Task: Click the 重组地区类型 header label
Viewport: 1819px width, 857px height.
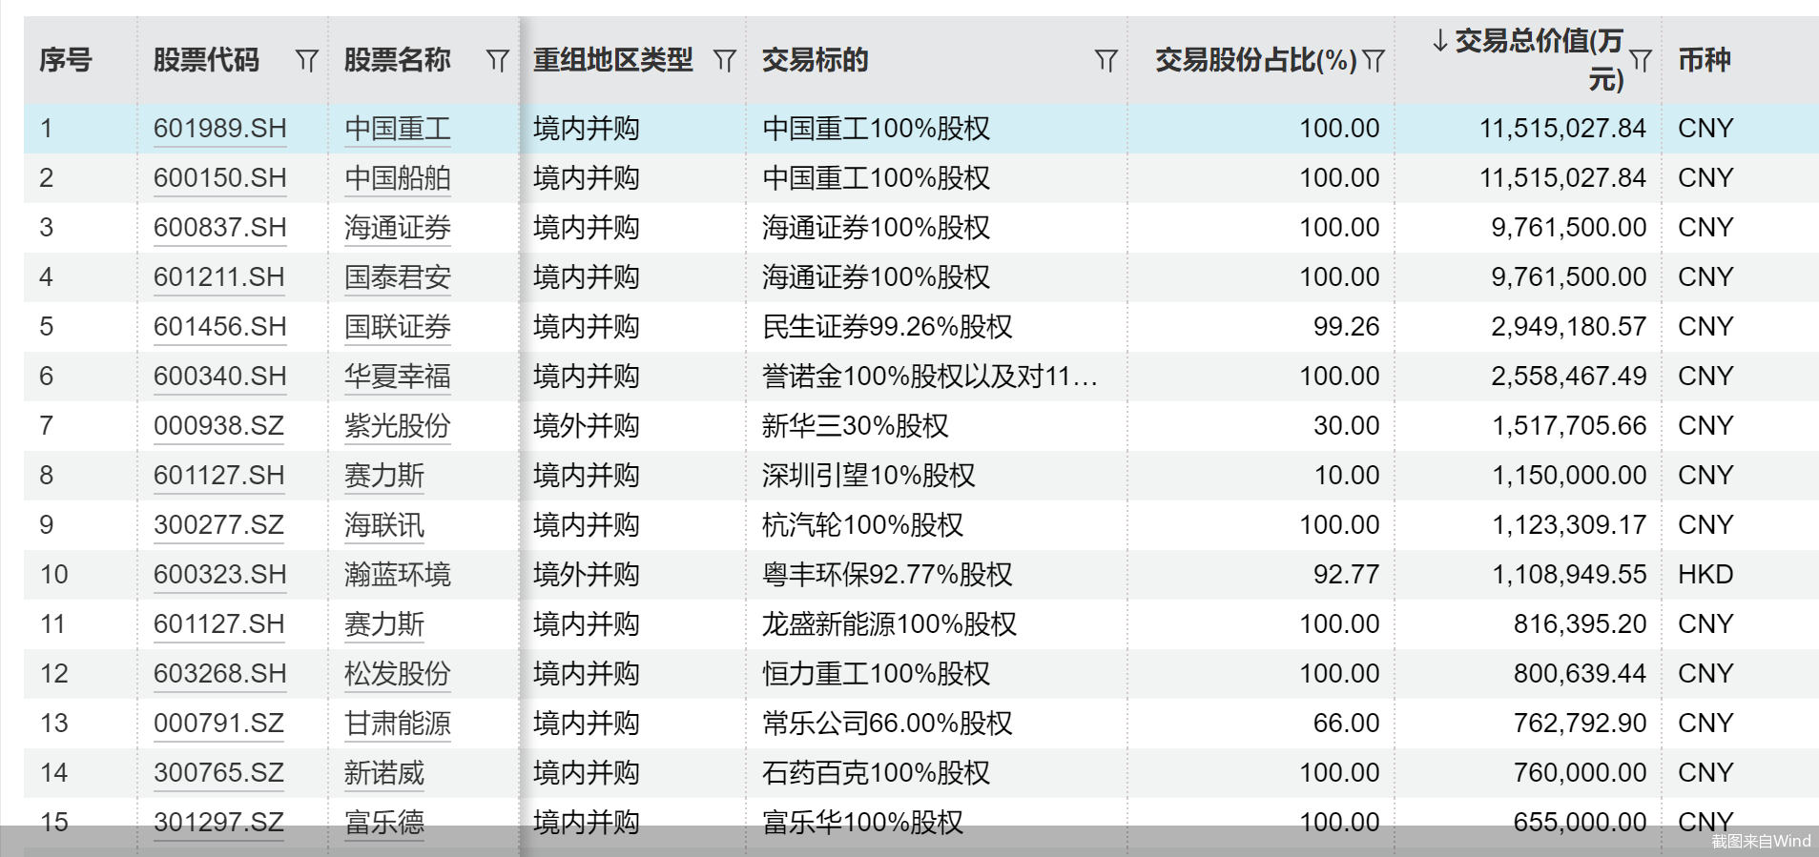Action: [613, 60]
